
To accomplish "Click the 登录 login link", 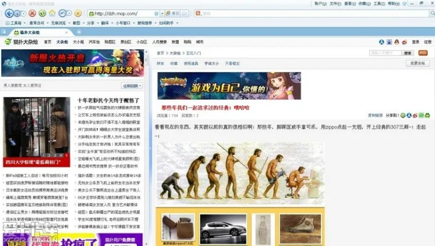I will point(415,42).
